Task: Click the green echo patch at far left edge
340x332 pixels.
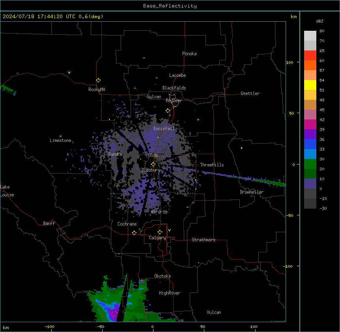Action: coord(8,90)
